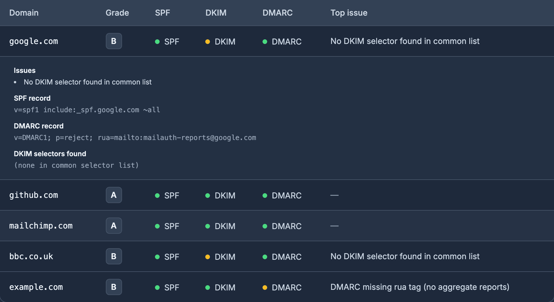554x302 pixels.
Task: Click the Issues heading in details
Action: [x=25, y=70]
